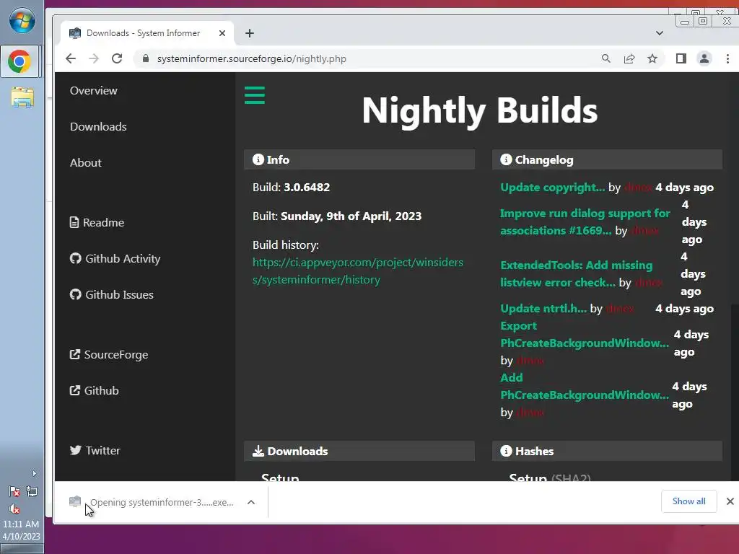Open the SourceForge external link
Viewport: 739px width, 554px height.
tap(109, 354)
